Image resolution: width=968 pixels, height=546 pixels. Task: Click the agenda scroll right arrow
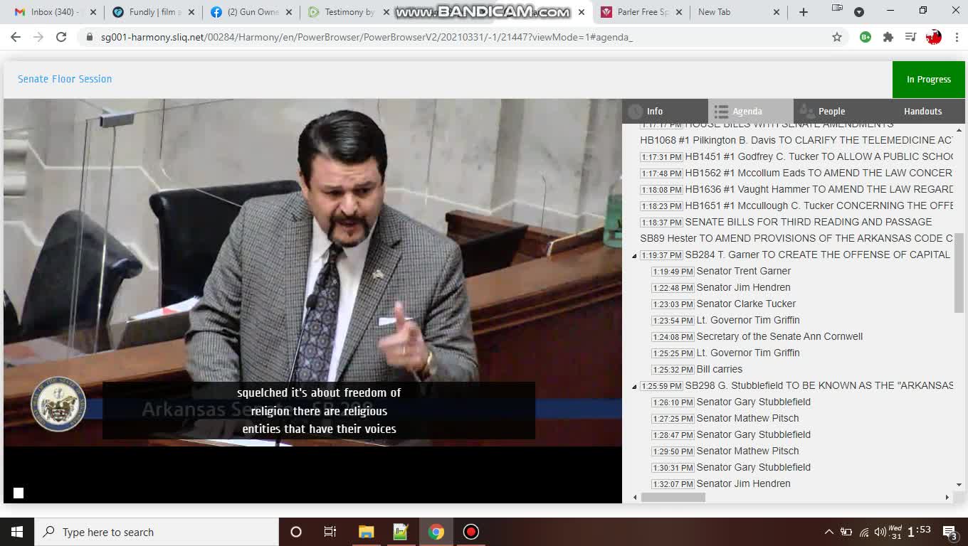(x=947, y=497)
